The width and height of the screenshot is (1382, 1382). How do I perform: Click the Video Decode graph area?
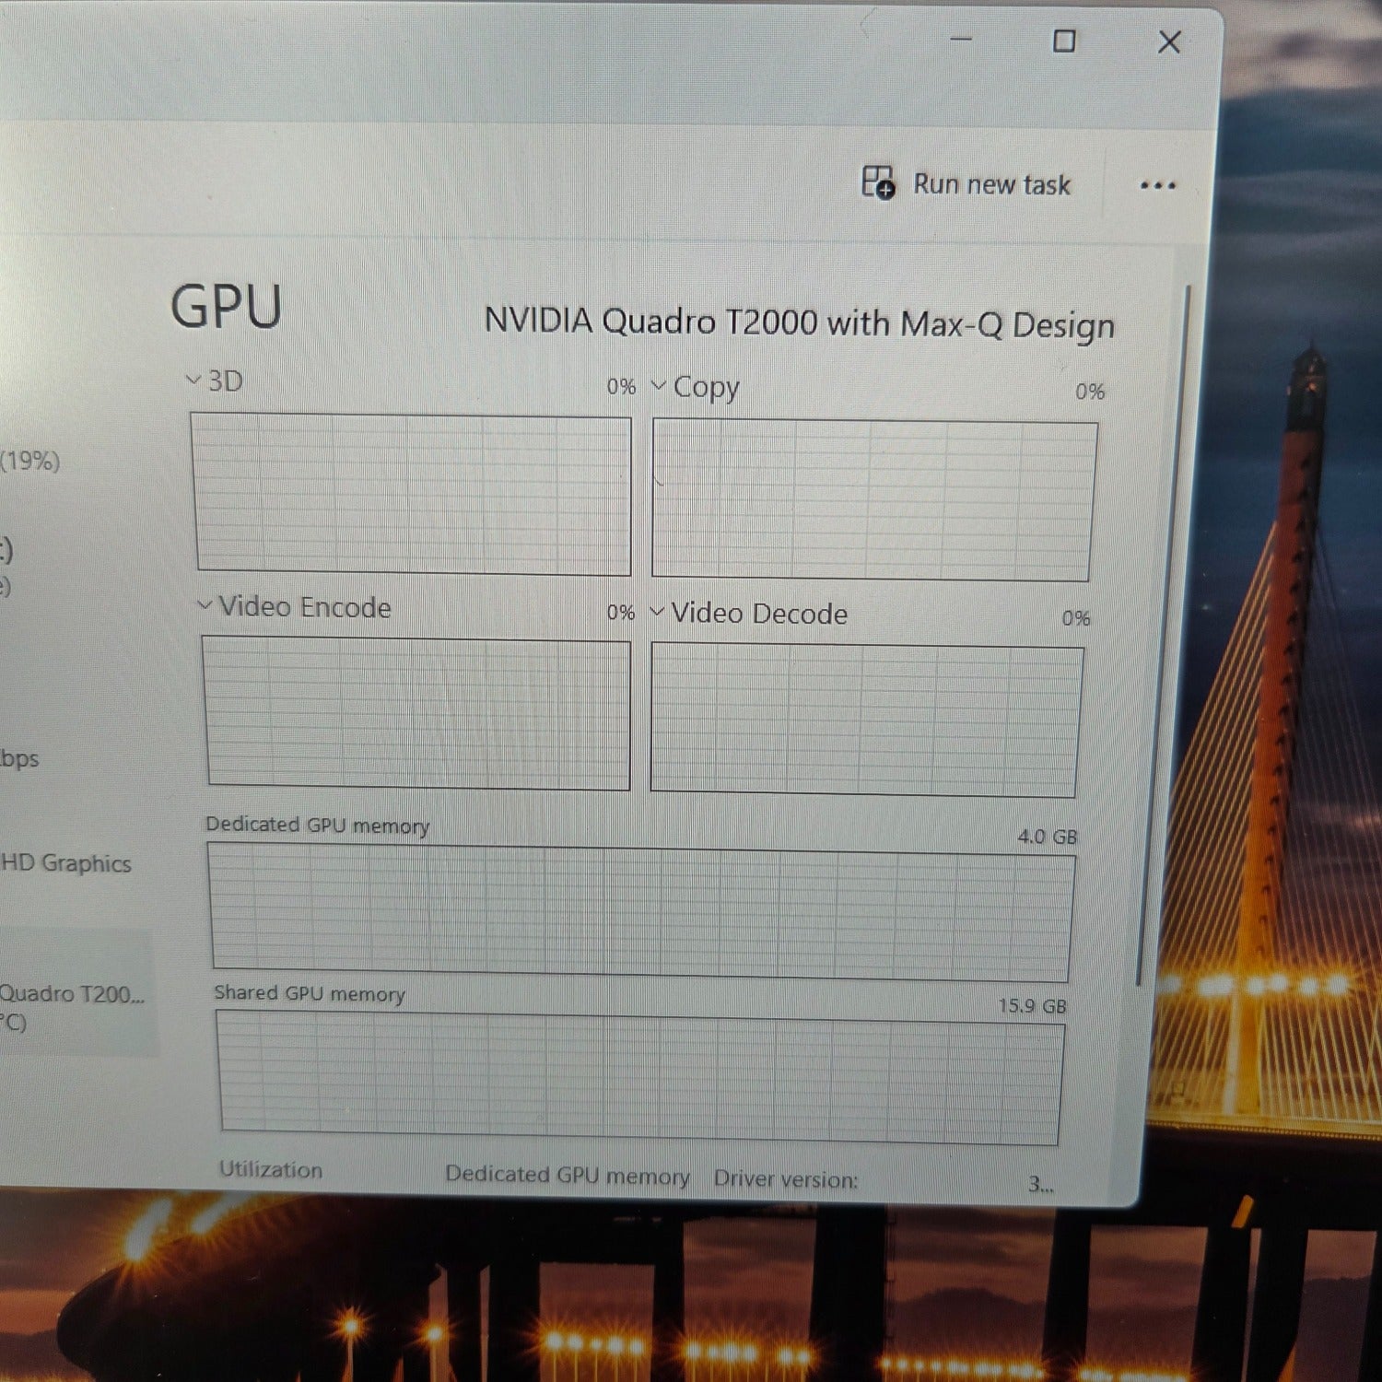866,720
